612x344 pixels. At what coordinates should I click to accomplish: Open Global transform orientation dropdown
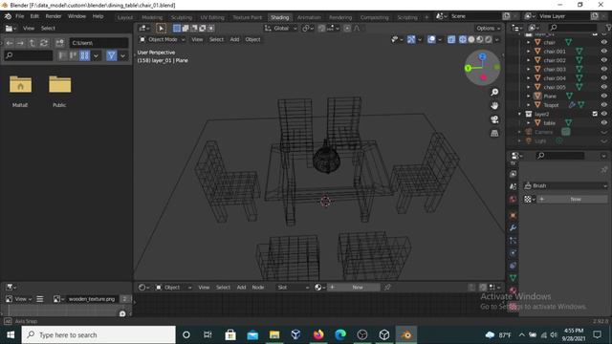280,28
